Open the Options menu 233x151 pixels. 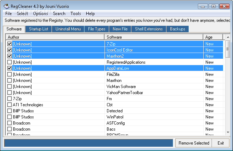pos(40,14)
